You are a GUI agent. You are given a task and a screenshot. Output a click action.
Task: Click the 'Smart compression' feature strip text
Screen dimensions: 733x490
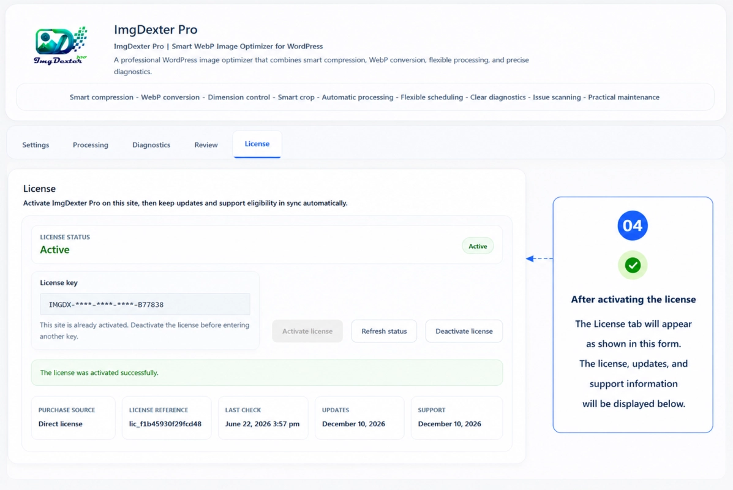click(x=102, y=97)
